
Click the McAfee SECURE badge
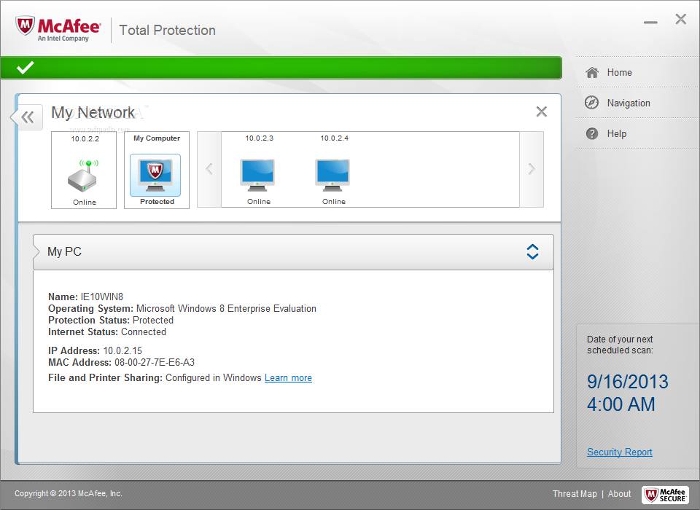coord(665,495)
